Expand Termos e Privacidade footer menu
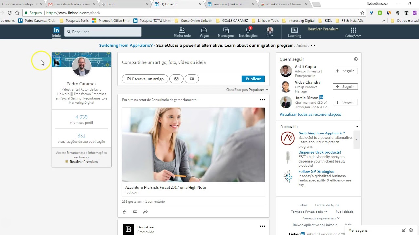Image resolution: width=419 pixels, height=235 pixels. 309,211
